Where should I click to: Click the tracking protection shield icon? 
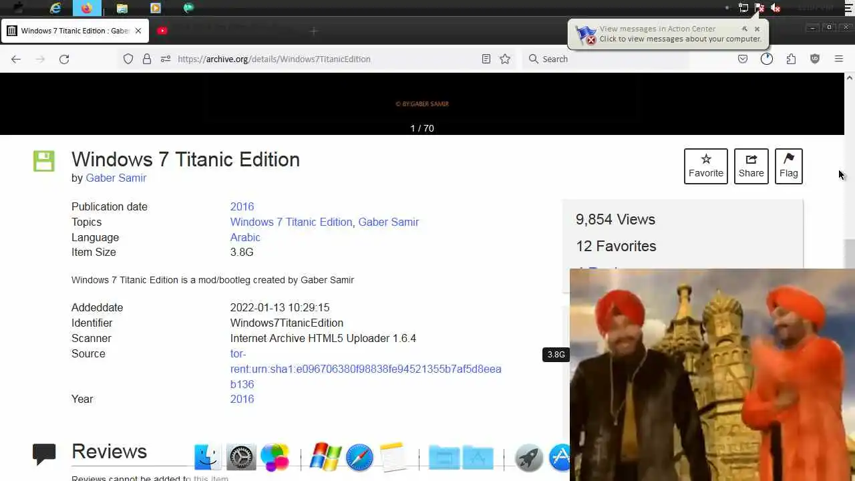coord(128,59)
